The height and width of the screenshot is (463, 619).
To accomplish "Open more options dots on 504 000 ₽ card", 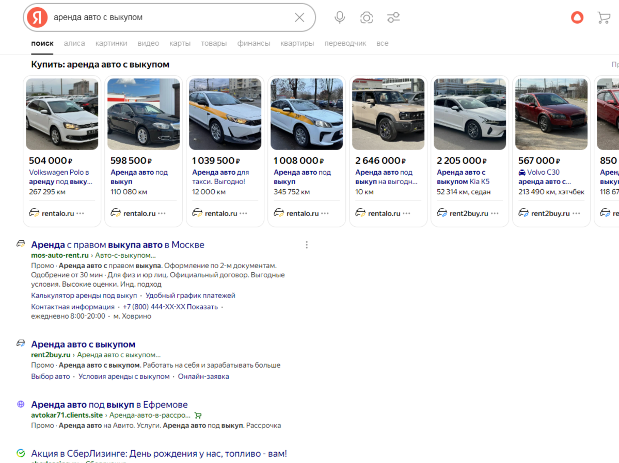I will point(80,213).
